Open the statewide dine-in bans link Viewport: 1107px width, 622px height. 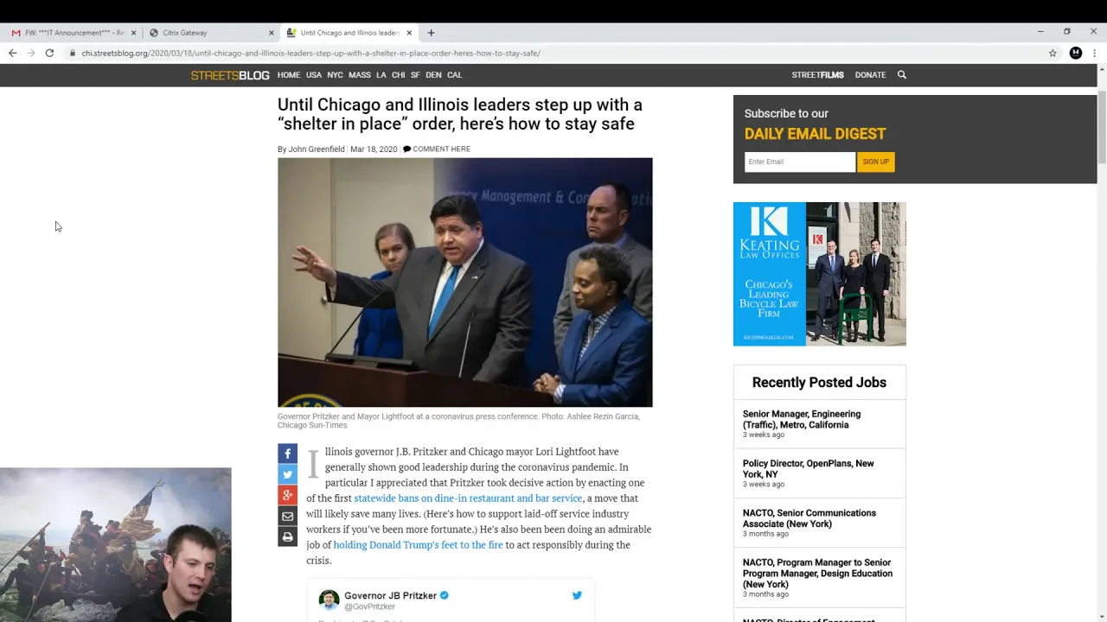(468, 498)
